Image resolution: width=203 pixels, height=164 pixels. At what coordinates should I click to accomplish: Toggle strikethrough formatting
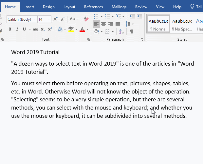coord(36,29)
